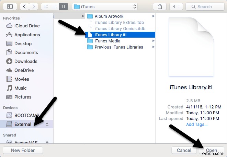This screenshot has height=157, width=227.
Task: Click the Favorites section header
Action: point(11,18)
